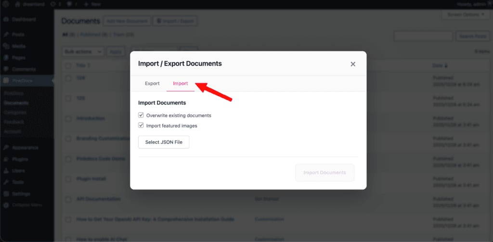Viewport: 493px width, 242px height.
Task: Expand the Screen Options panel
Action: [466, 14]
